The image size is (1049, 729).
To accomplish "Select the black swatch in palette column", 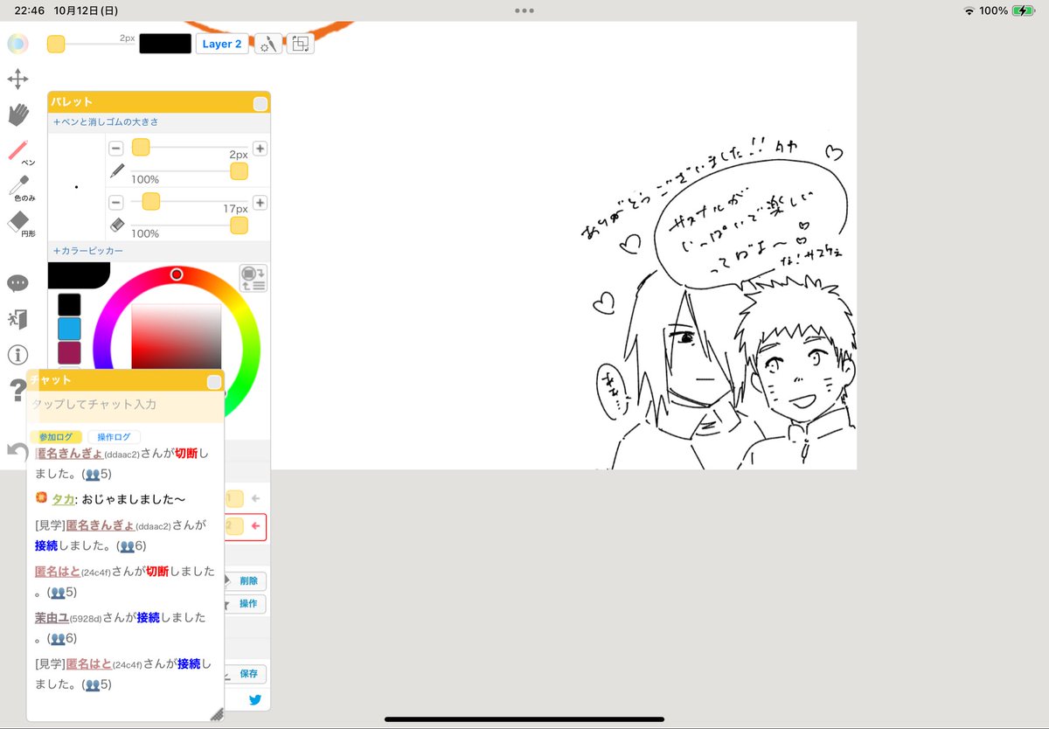I will click(x=69, y=304).
